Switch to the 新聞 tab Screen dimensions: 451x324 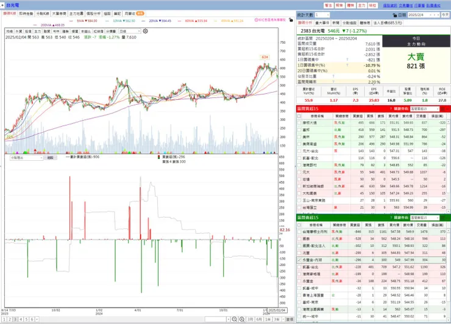tap(336, 23)
